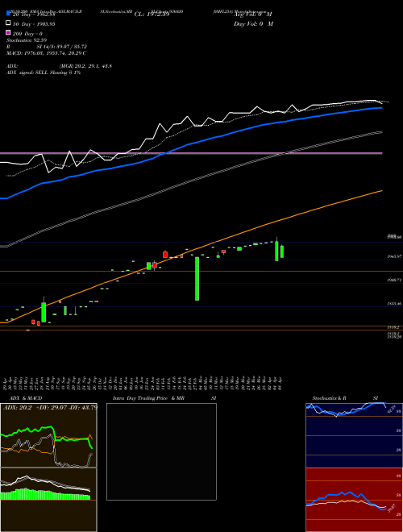Click the 'Intra Day Trading Price & MR' title
The height and width of the screenshot is (532, 403).
click(148, 398)
